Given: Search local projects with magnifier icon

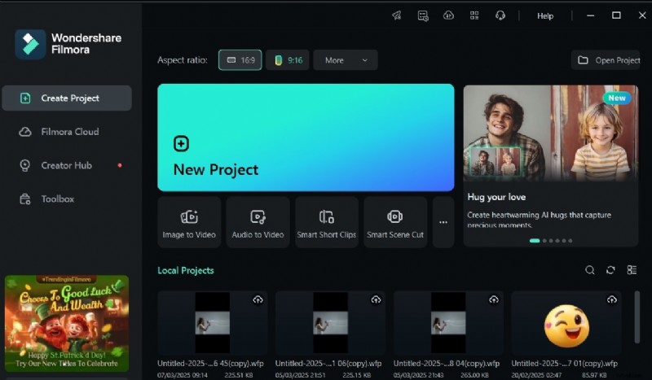Looking at the screenshot, I should (590, 270).
